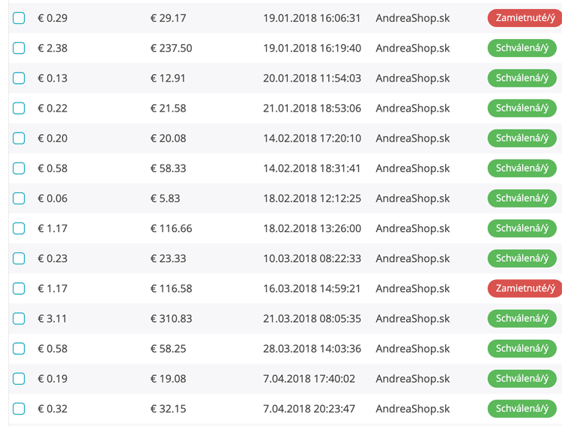Image resolution: width=562 pixels, height=426 pixels.
Task: Toggle checkbox for the € 0.22 row
Action: click(x=19, y=108)
